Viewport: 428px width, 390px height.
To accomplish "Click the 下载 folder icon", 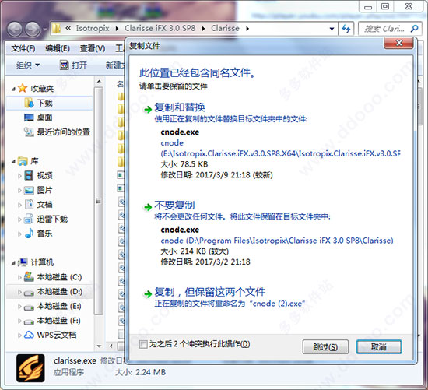I will [29, 103].
